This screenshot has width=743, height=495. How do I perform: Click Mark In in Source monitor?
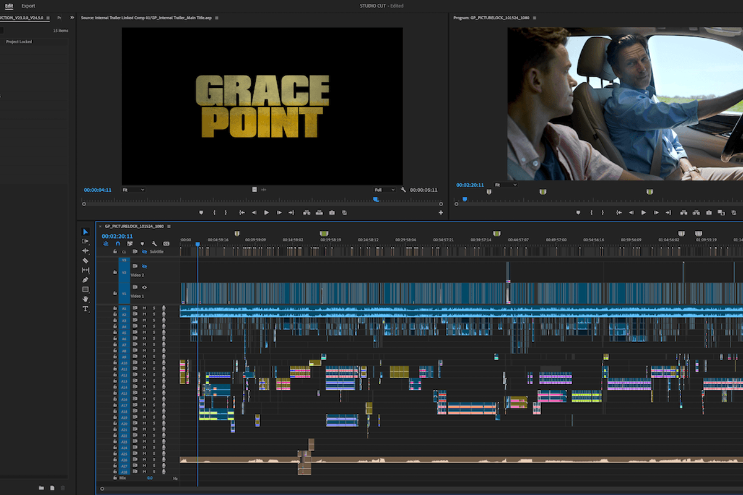(x=214, y=212)
